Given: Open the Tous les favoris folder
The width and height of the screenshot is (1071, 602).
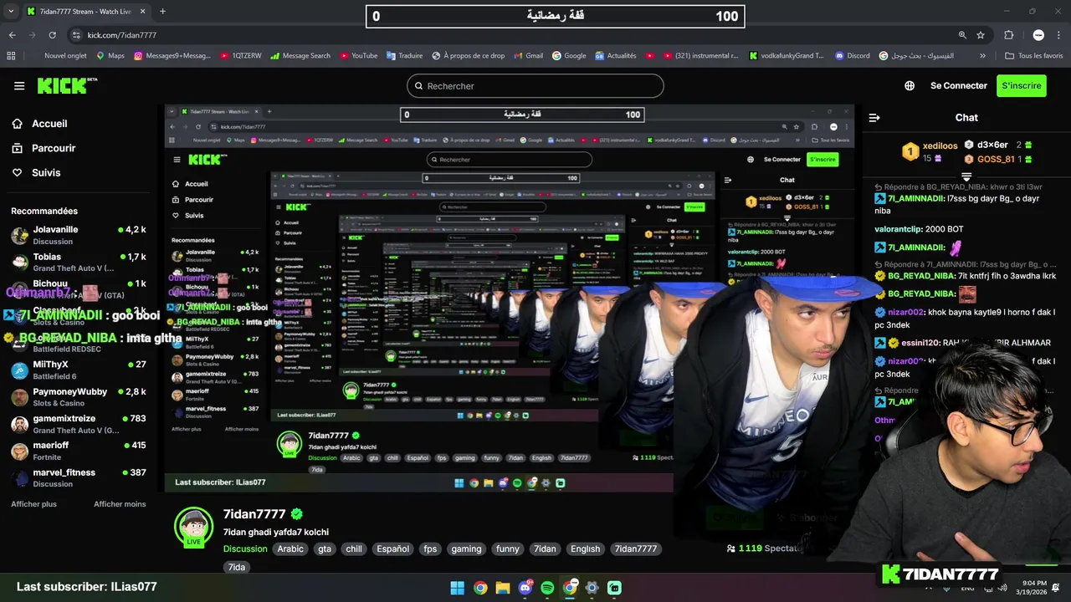Looking at the screenshot, I should (x=1034, y=56).
